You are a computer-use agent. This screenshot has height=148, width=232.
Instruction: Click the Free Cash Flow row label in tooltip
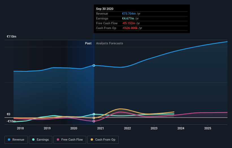click(107, 23)
